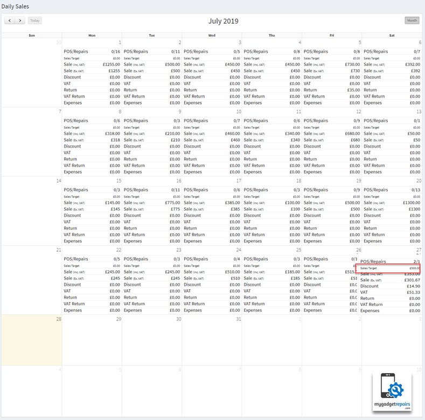Select POS/Repairs count 0/9 on July 19
Image resolution: width=425 pixels, height=420 pixels.
click(x=357, y=190)
